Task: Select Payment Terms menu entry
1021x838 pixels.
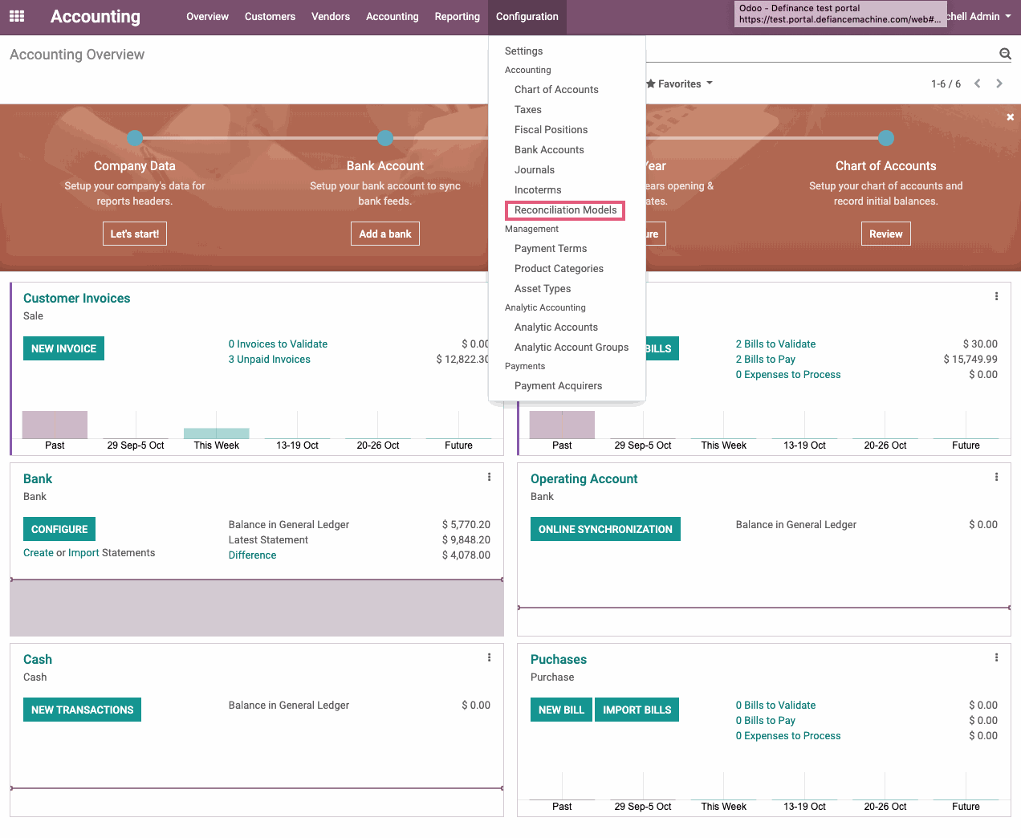Action: tap(551, 248)
